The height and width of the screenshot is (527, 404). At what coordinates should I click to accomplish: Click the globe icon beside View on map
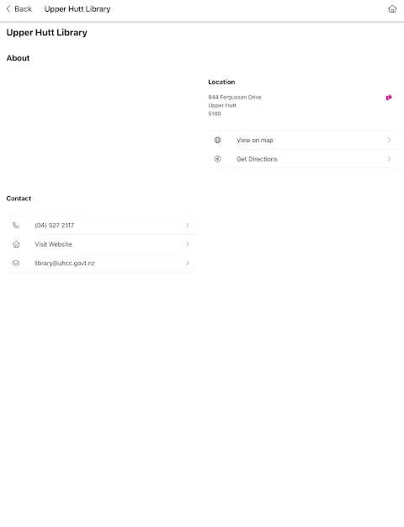coord(218,140)
